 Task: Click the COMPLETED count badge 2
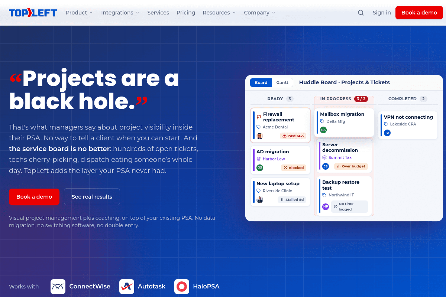point(423,99)
